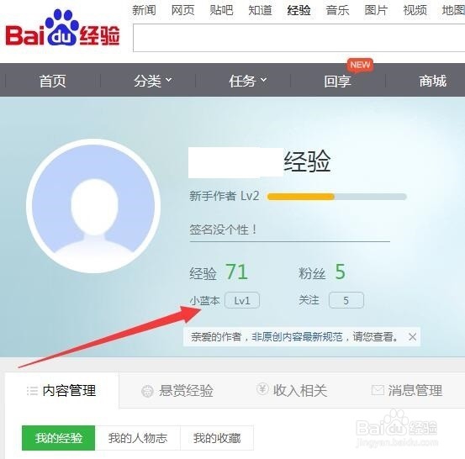465x459 pixels.
Task: Click the NEW badge above 回享
Action: click(x=360, y=65)
